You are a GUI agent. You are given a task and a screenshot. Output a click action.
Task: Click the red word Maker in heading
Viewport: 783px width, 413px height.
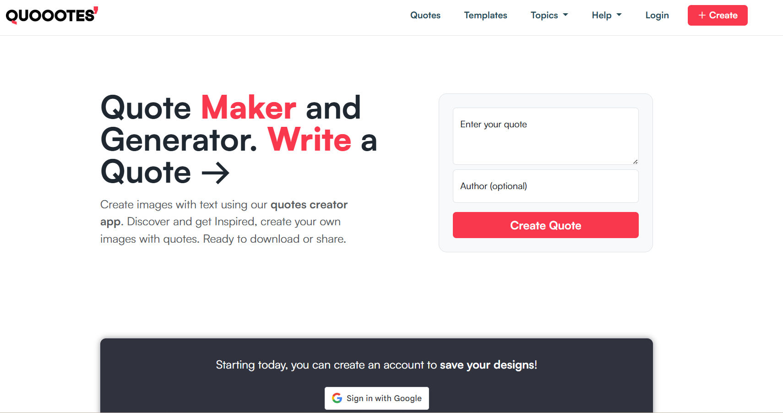click(249, 108)
